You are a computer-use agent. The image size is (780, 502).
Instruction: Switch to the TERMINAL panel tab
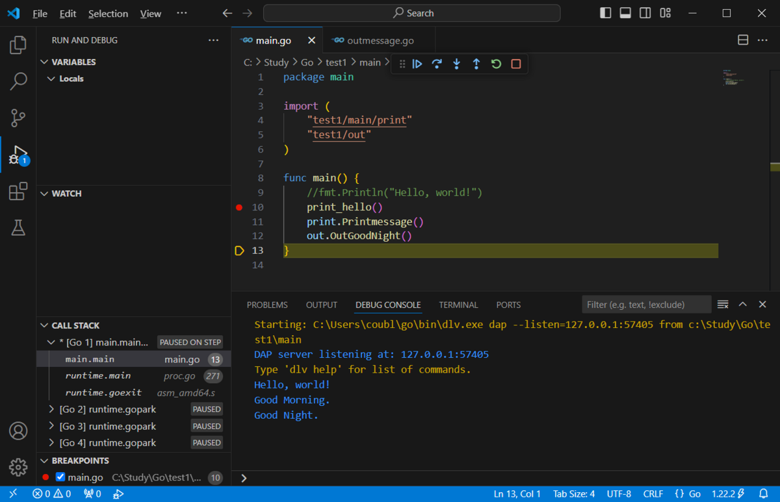[x=458, y=305]
